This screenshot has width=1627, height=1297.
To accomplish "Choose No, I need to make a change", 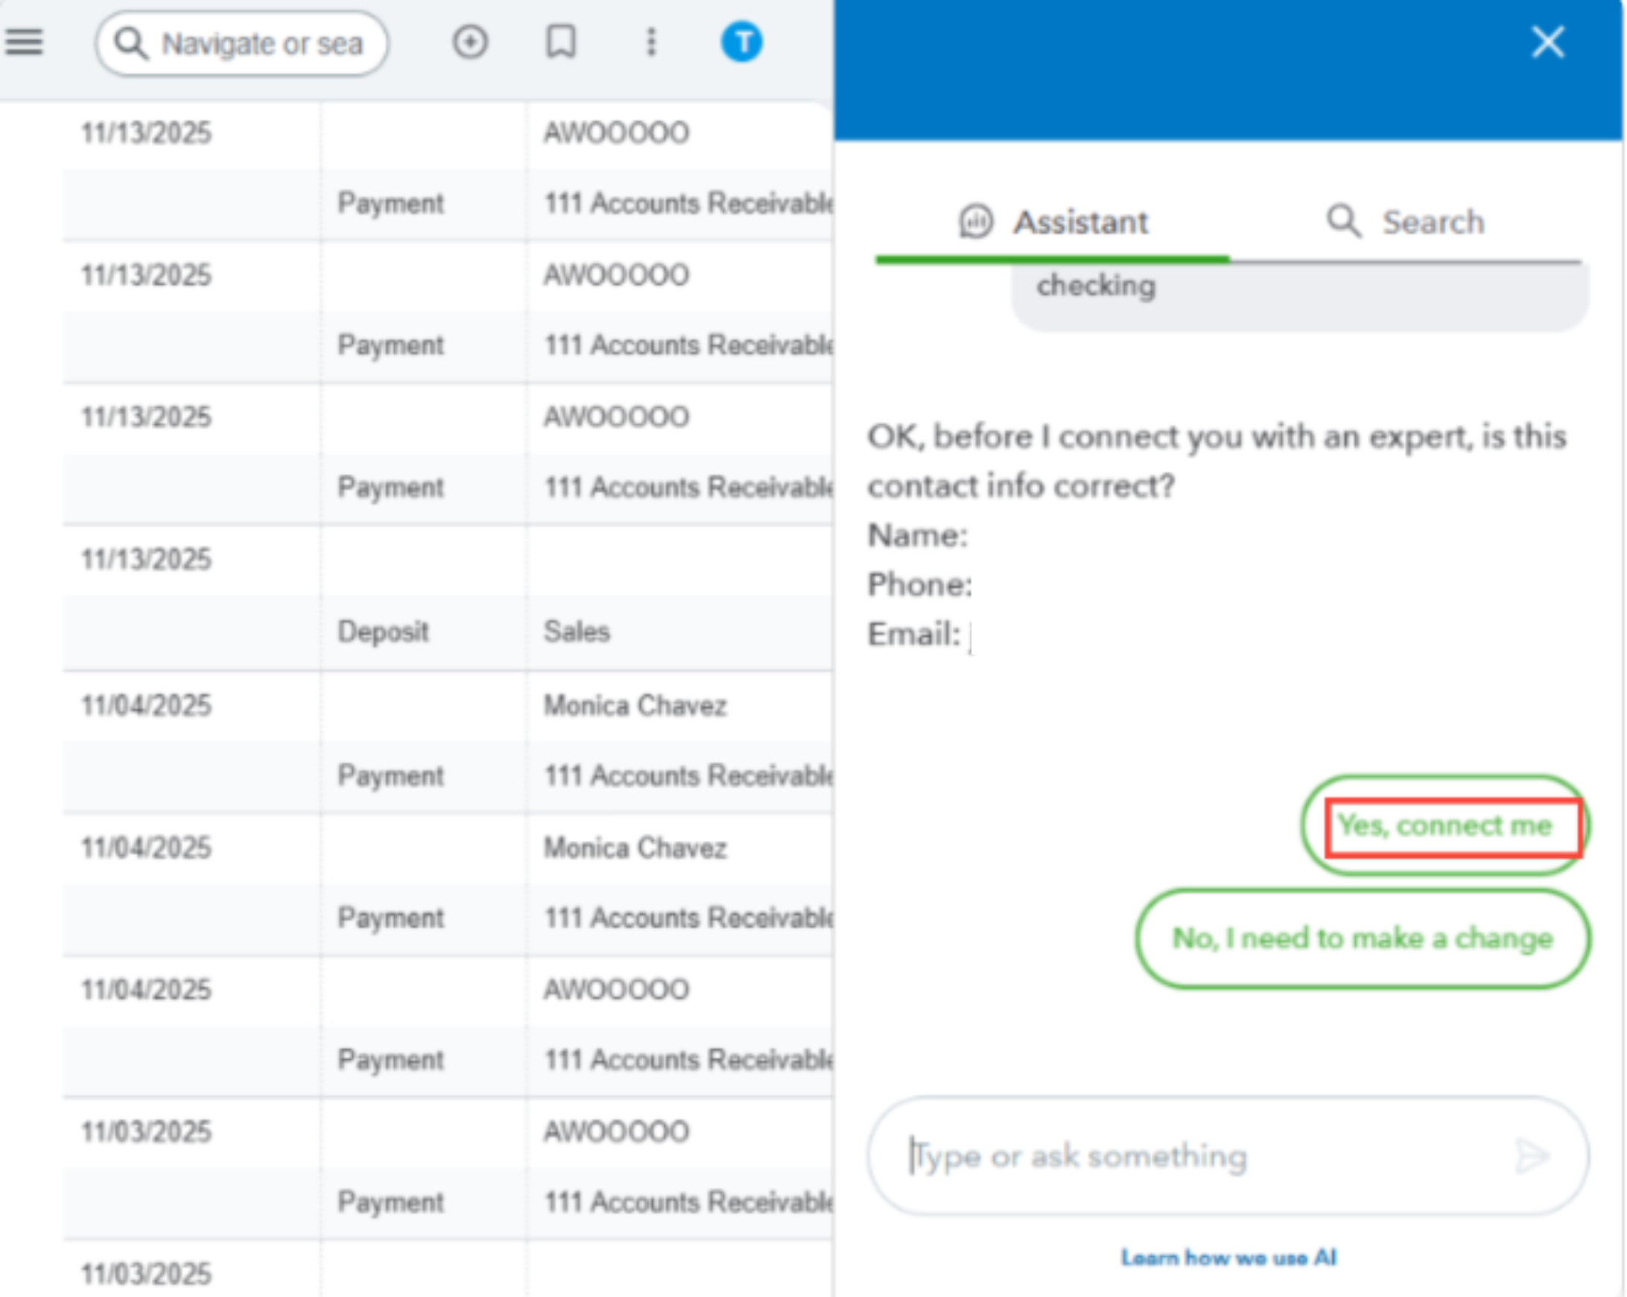I will (1362, 938).
